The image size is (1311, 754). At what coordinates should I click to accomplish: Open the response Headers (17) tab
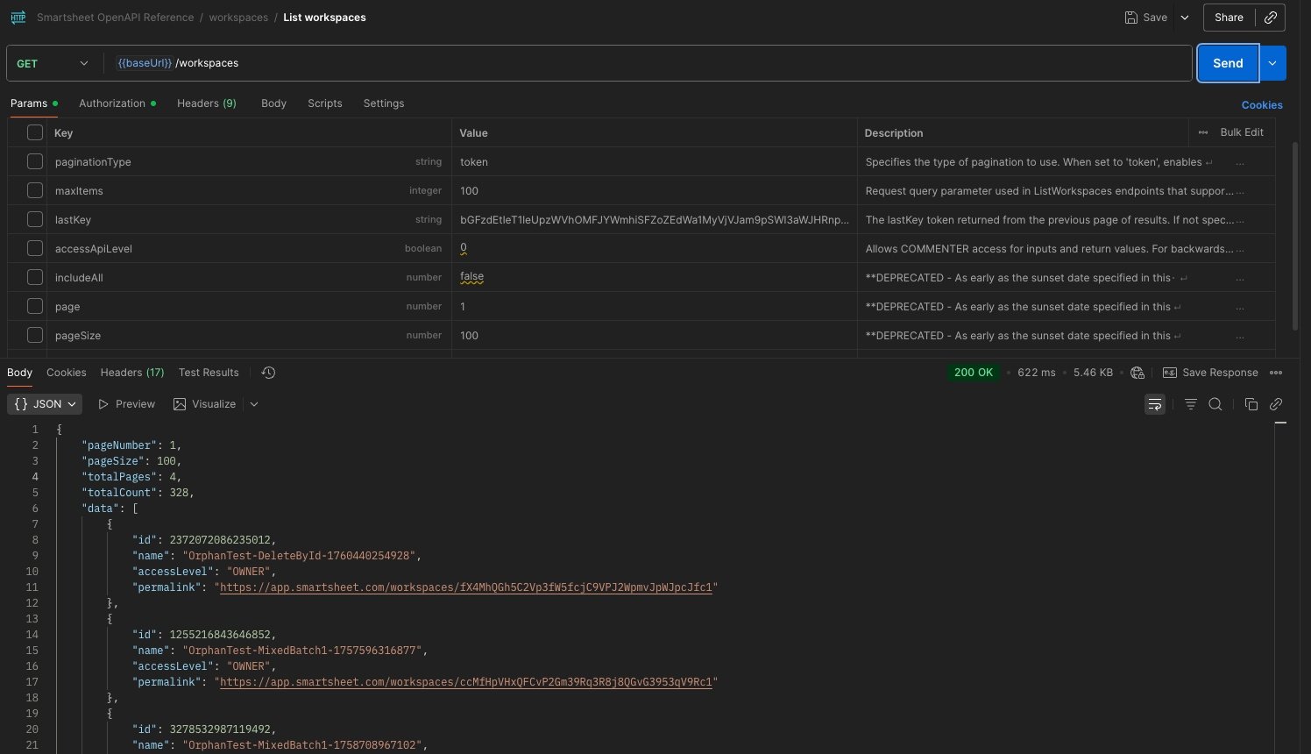click(x=132, y=373)
